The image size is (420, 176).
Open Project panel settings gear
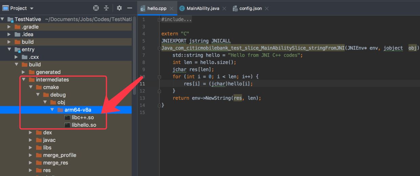pyautogui.click(x=119, y=8)
